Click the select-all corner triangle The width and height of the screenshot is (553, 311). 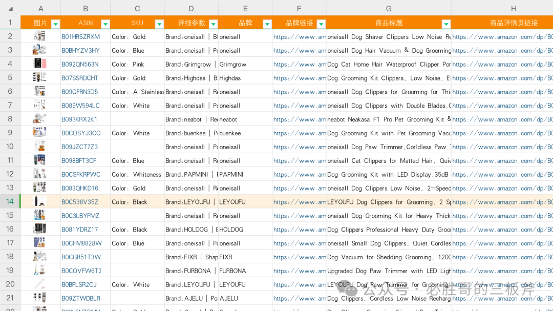pyautogui.click(x=11, y=9)
